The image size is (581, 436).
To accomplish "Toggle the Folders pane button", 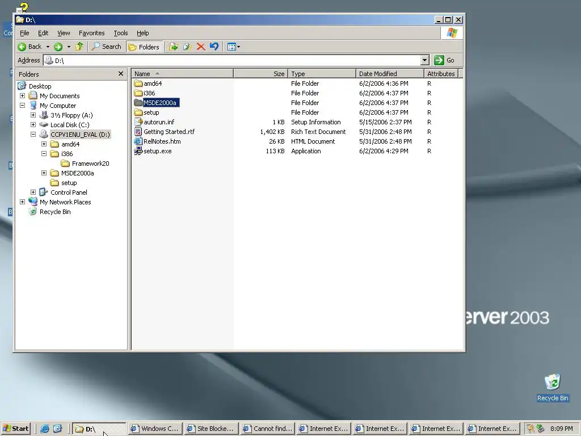I will pos(145,47).
